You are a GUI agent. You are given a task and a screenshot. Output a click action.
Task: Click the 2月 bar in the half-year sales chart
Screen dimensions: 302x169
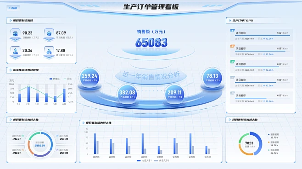[28, 94]
